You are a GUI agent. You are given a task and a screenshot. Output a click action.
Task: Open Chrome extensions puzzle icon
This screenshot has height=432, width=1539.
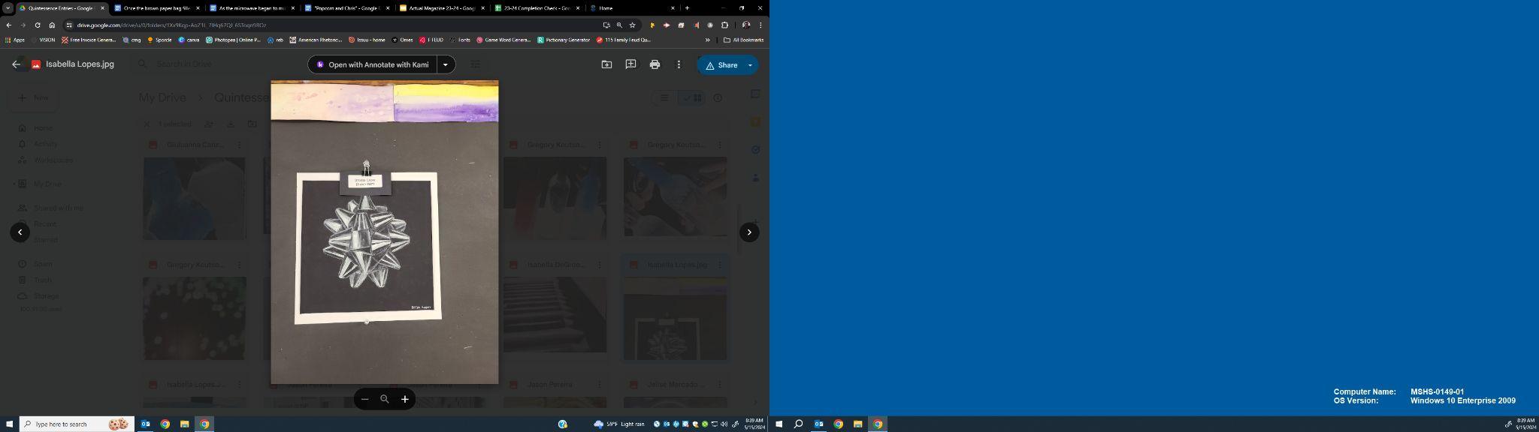724,25
